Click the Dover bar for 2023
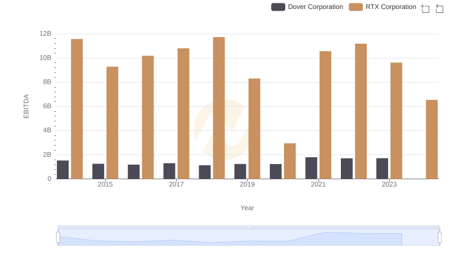The image size is (450, 259). coord(382,169)
